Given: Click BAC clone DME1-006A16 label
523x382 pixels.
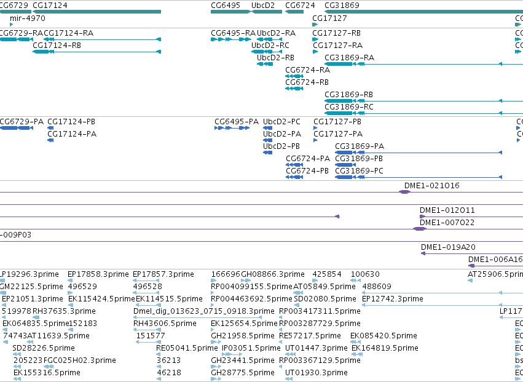Looking at the screenshot, I should 495,260.
